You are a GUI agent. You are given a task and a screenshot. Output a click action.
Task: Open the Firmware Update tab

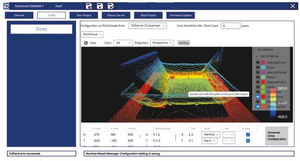coord(180,15)
